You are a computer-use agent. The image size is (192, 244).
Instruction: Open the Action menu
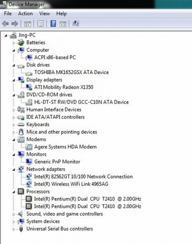25,14
